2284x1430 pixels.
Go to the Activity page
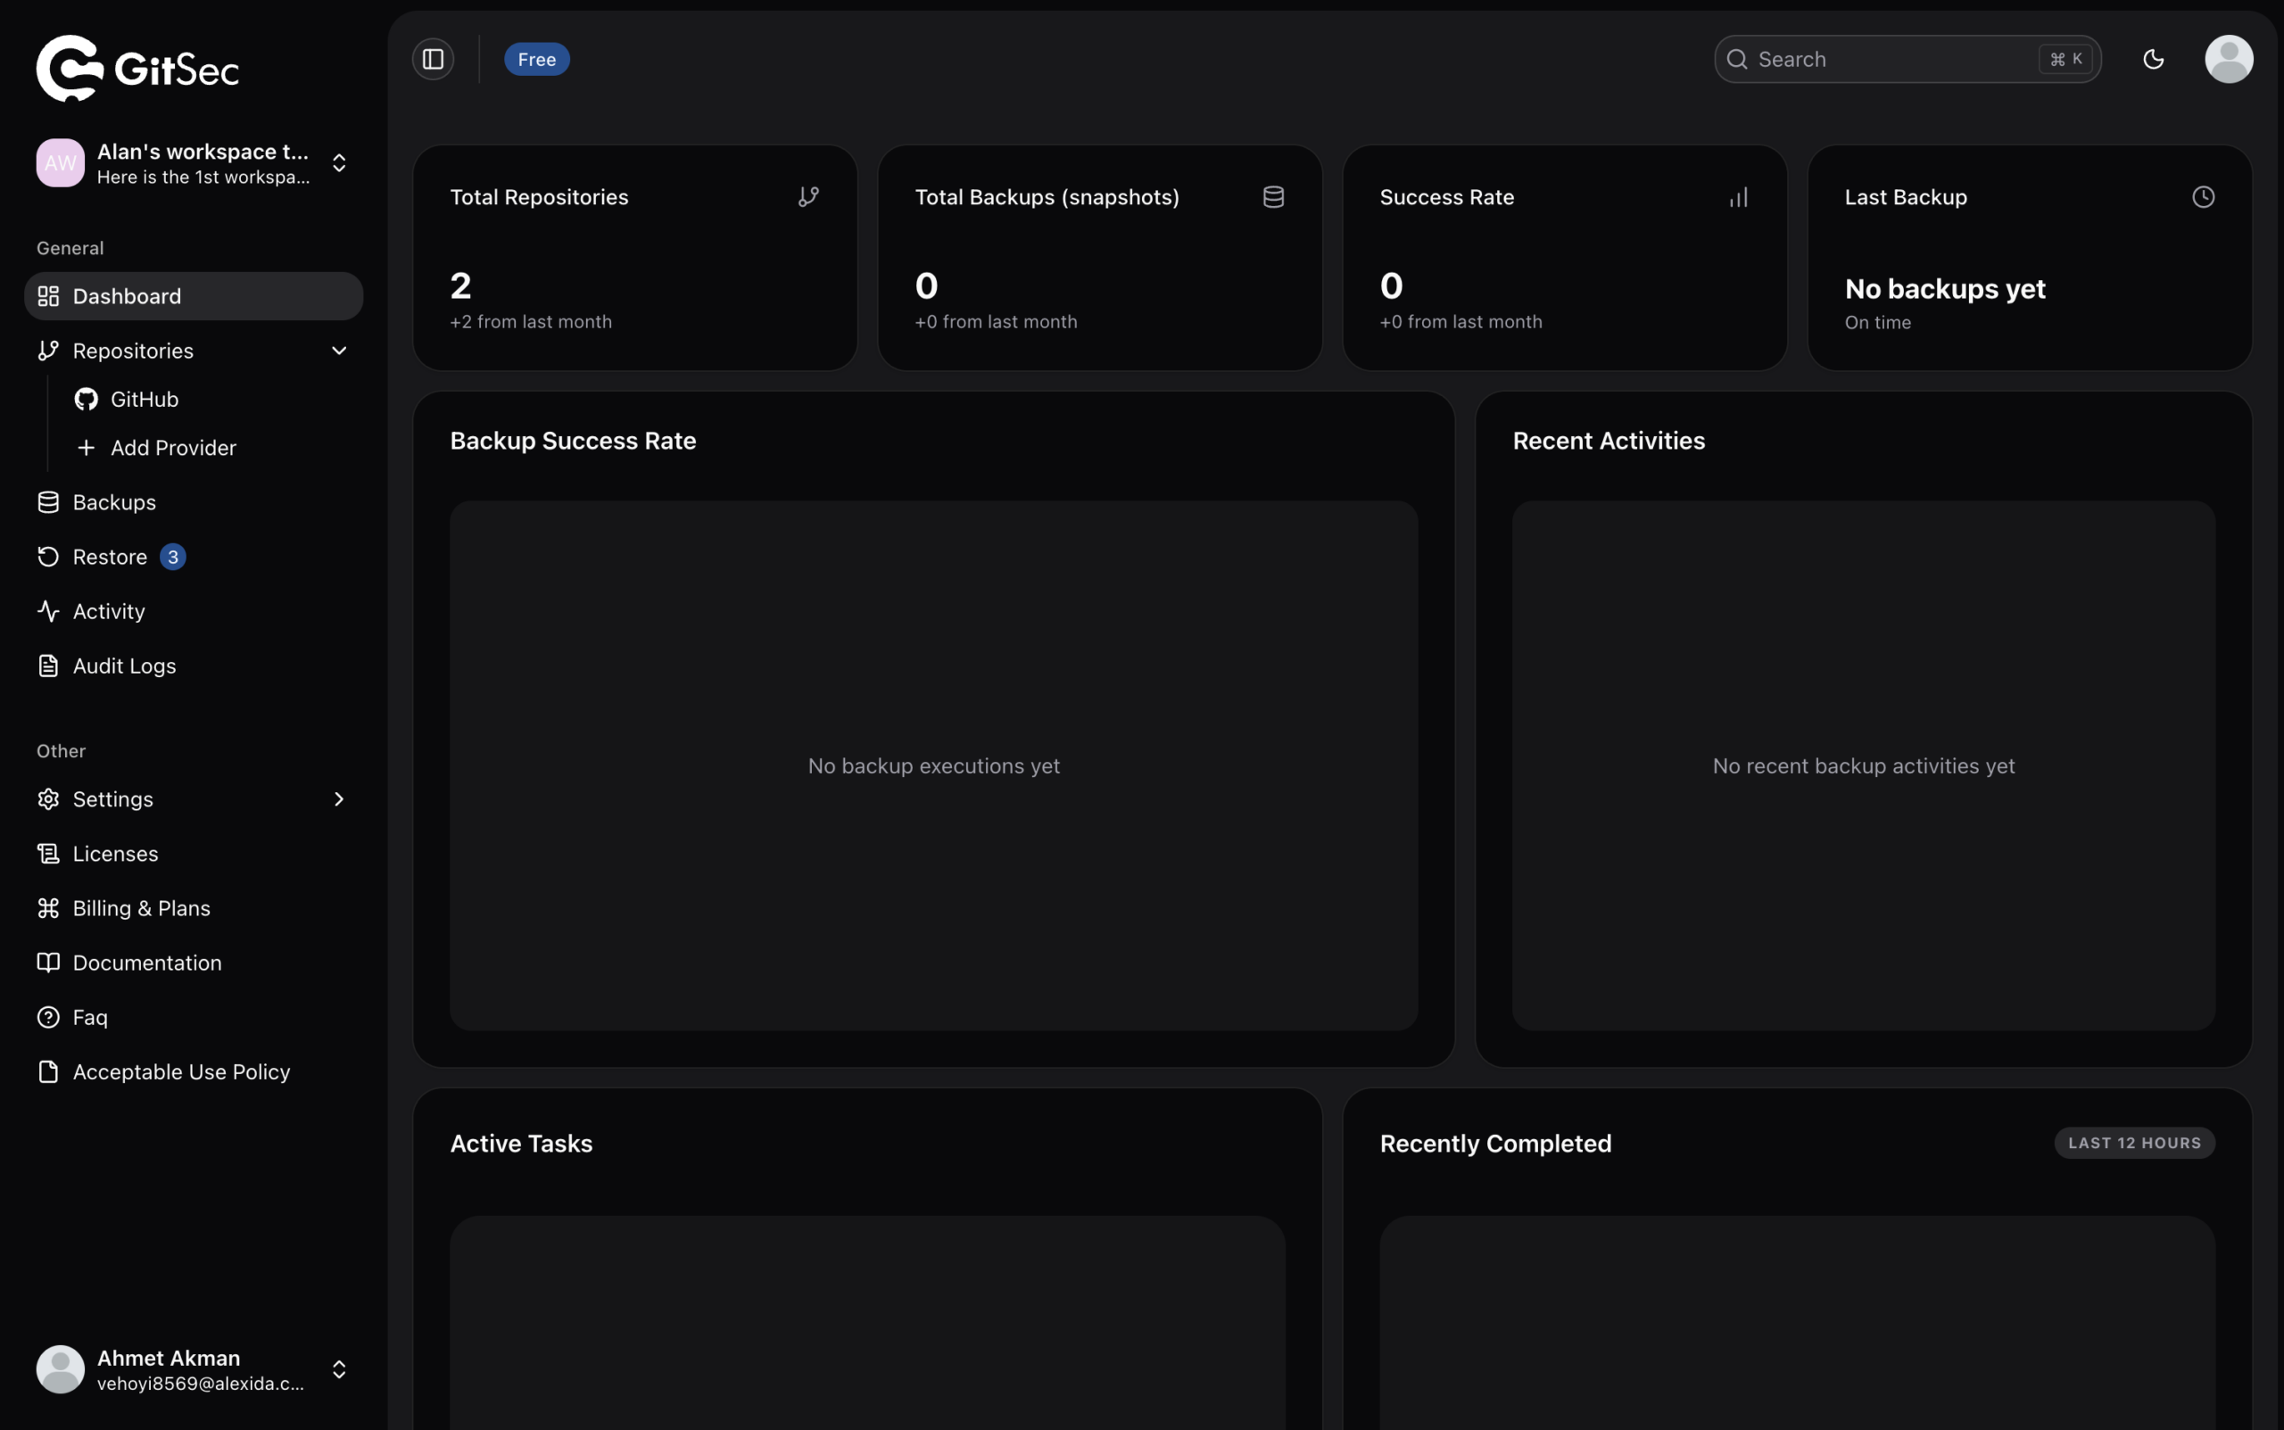point(109,611)
